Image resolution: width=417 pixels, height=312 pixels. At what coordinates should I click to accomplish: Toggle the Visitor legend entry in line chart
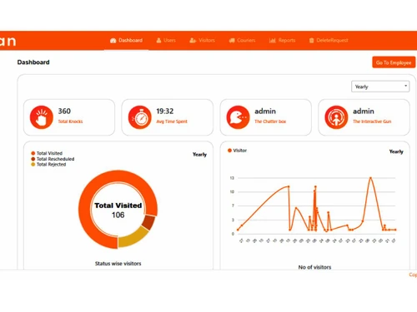click(x=237, y=151)
